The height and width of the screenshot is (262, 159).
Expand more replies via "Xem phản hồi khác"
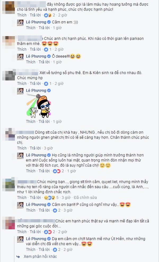pos(40,256)
